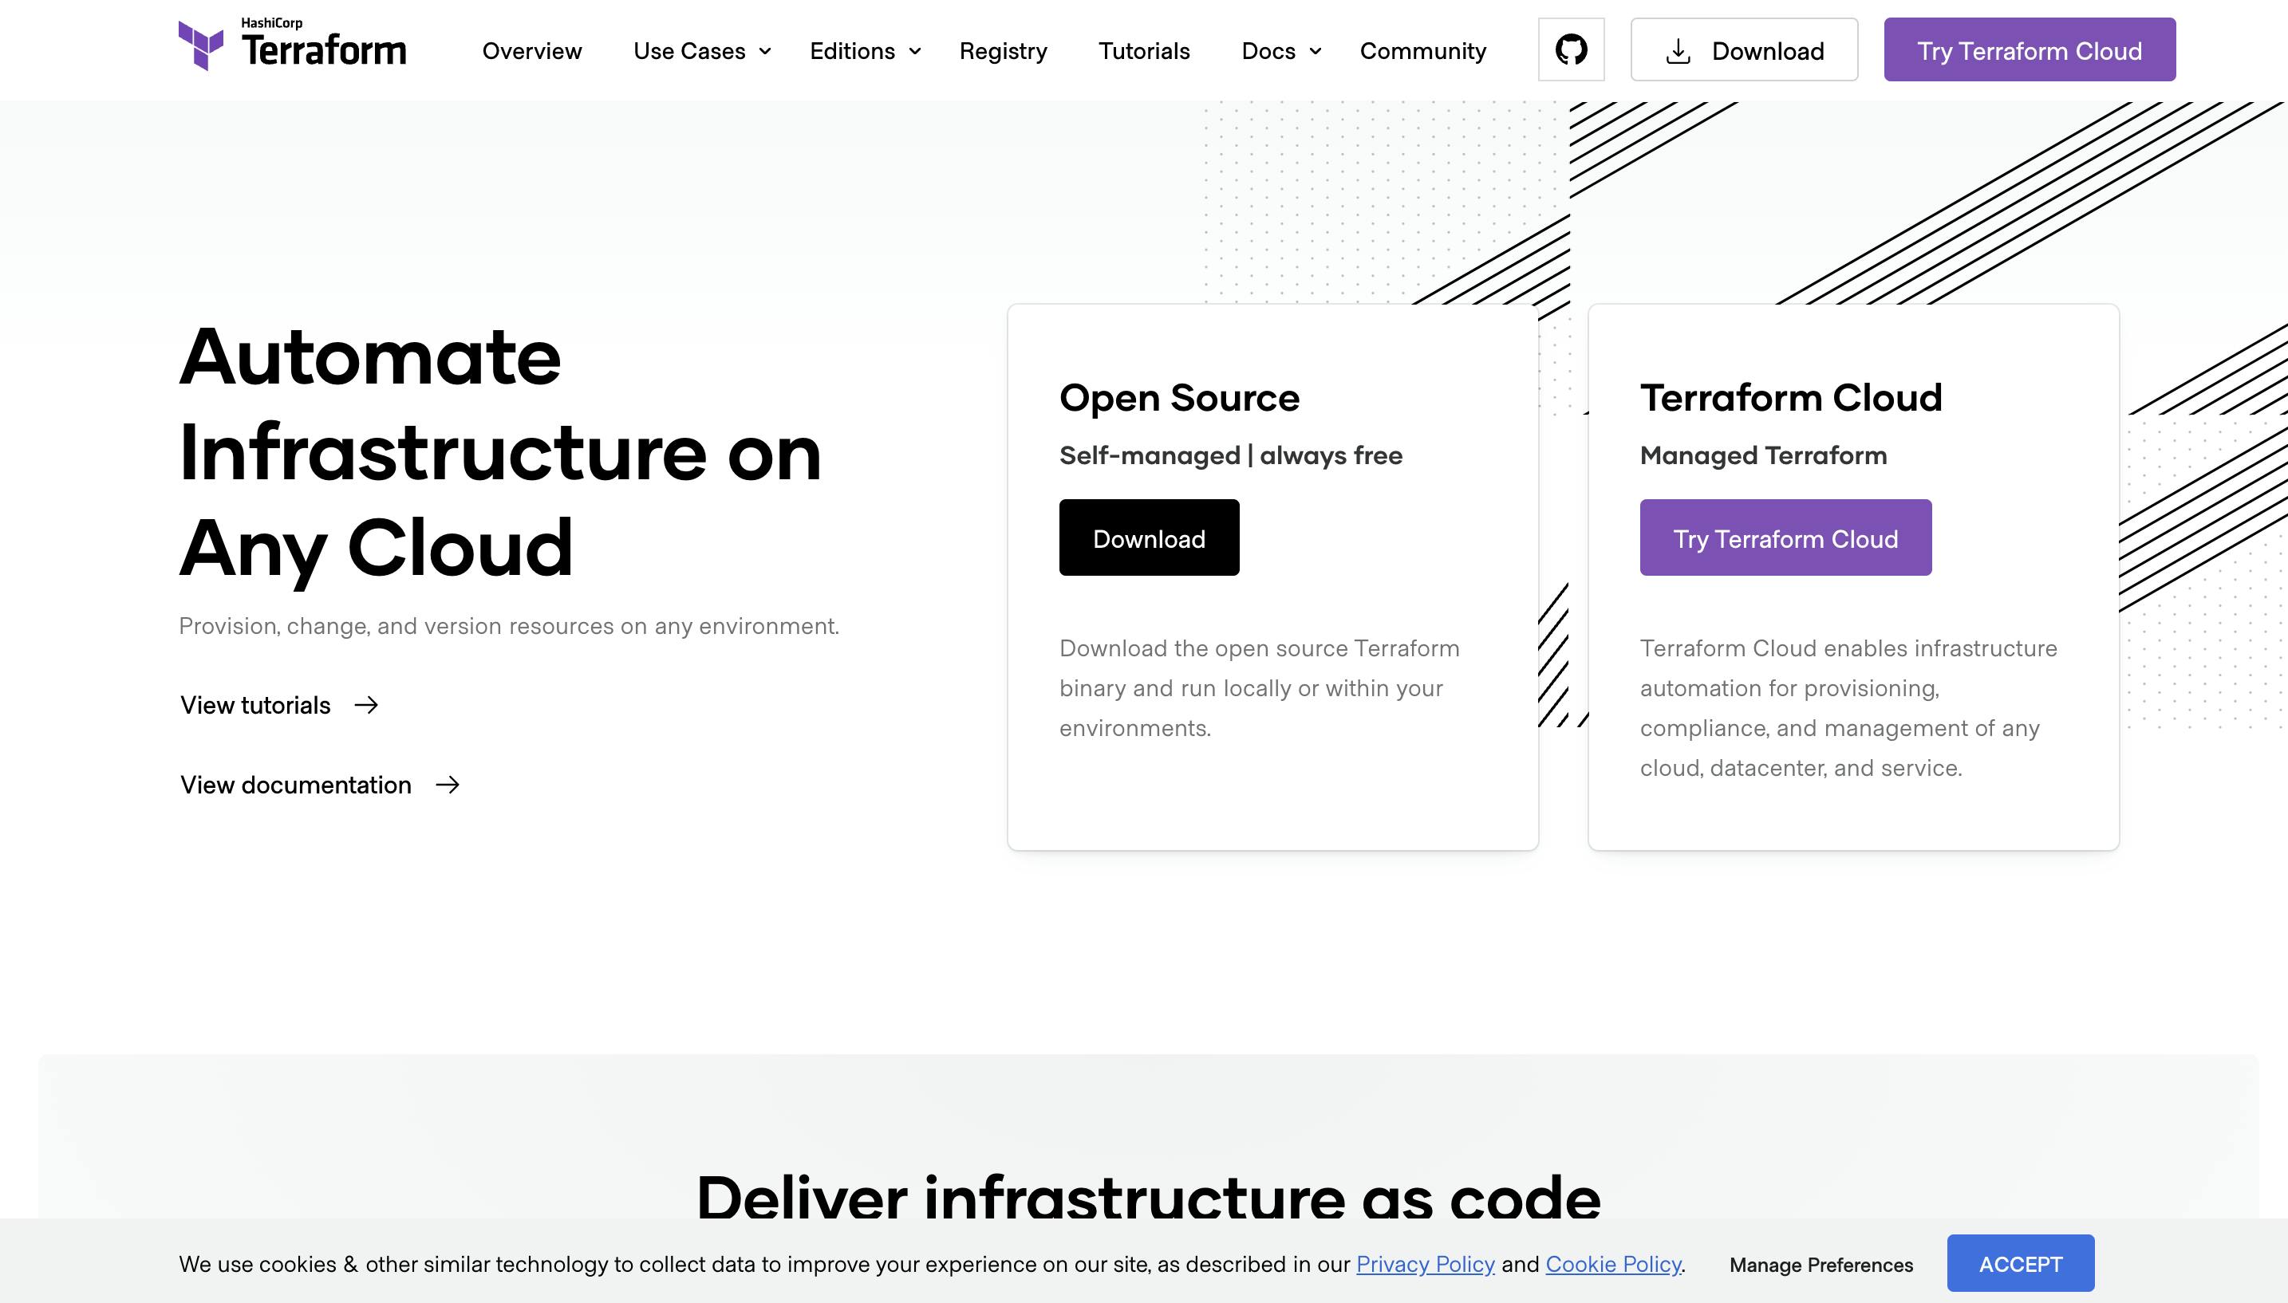
Task: Select the Docs menu label
Action: [1268, 51]
